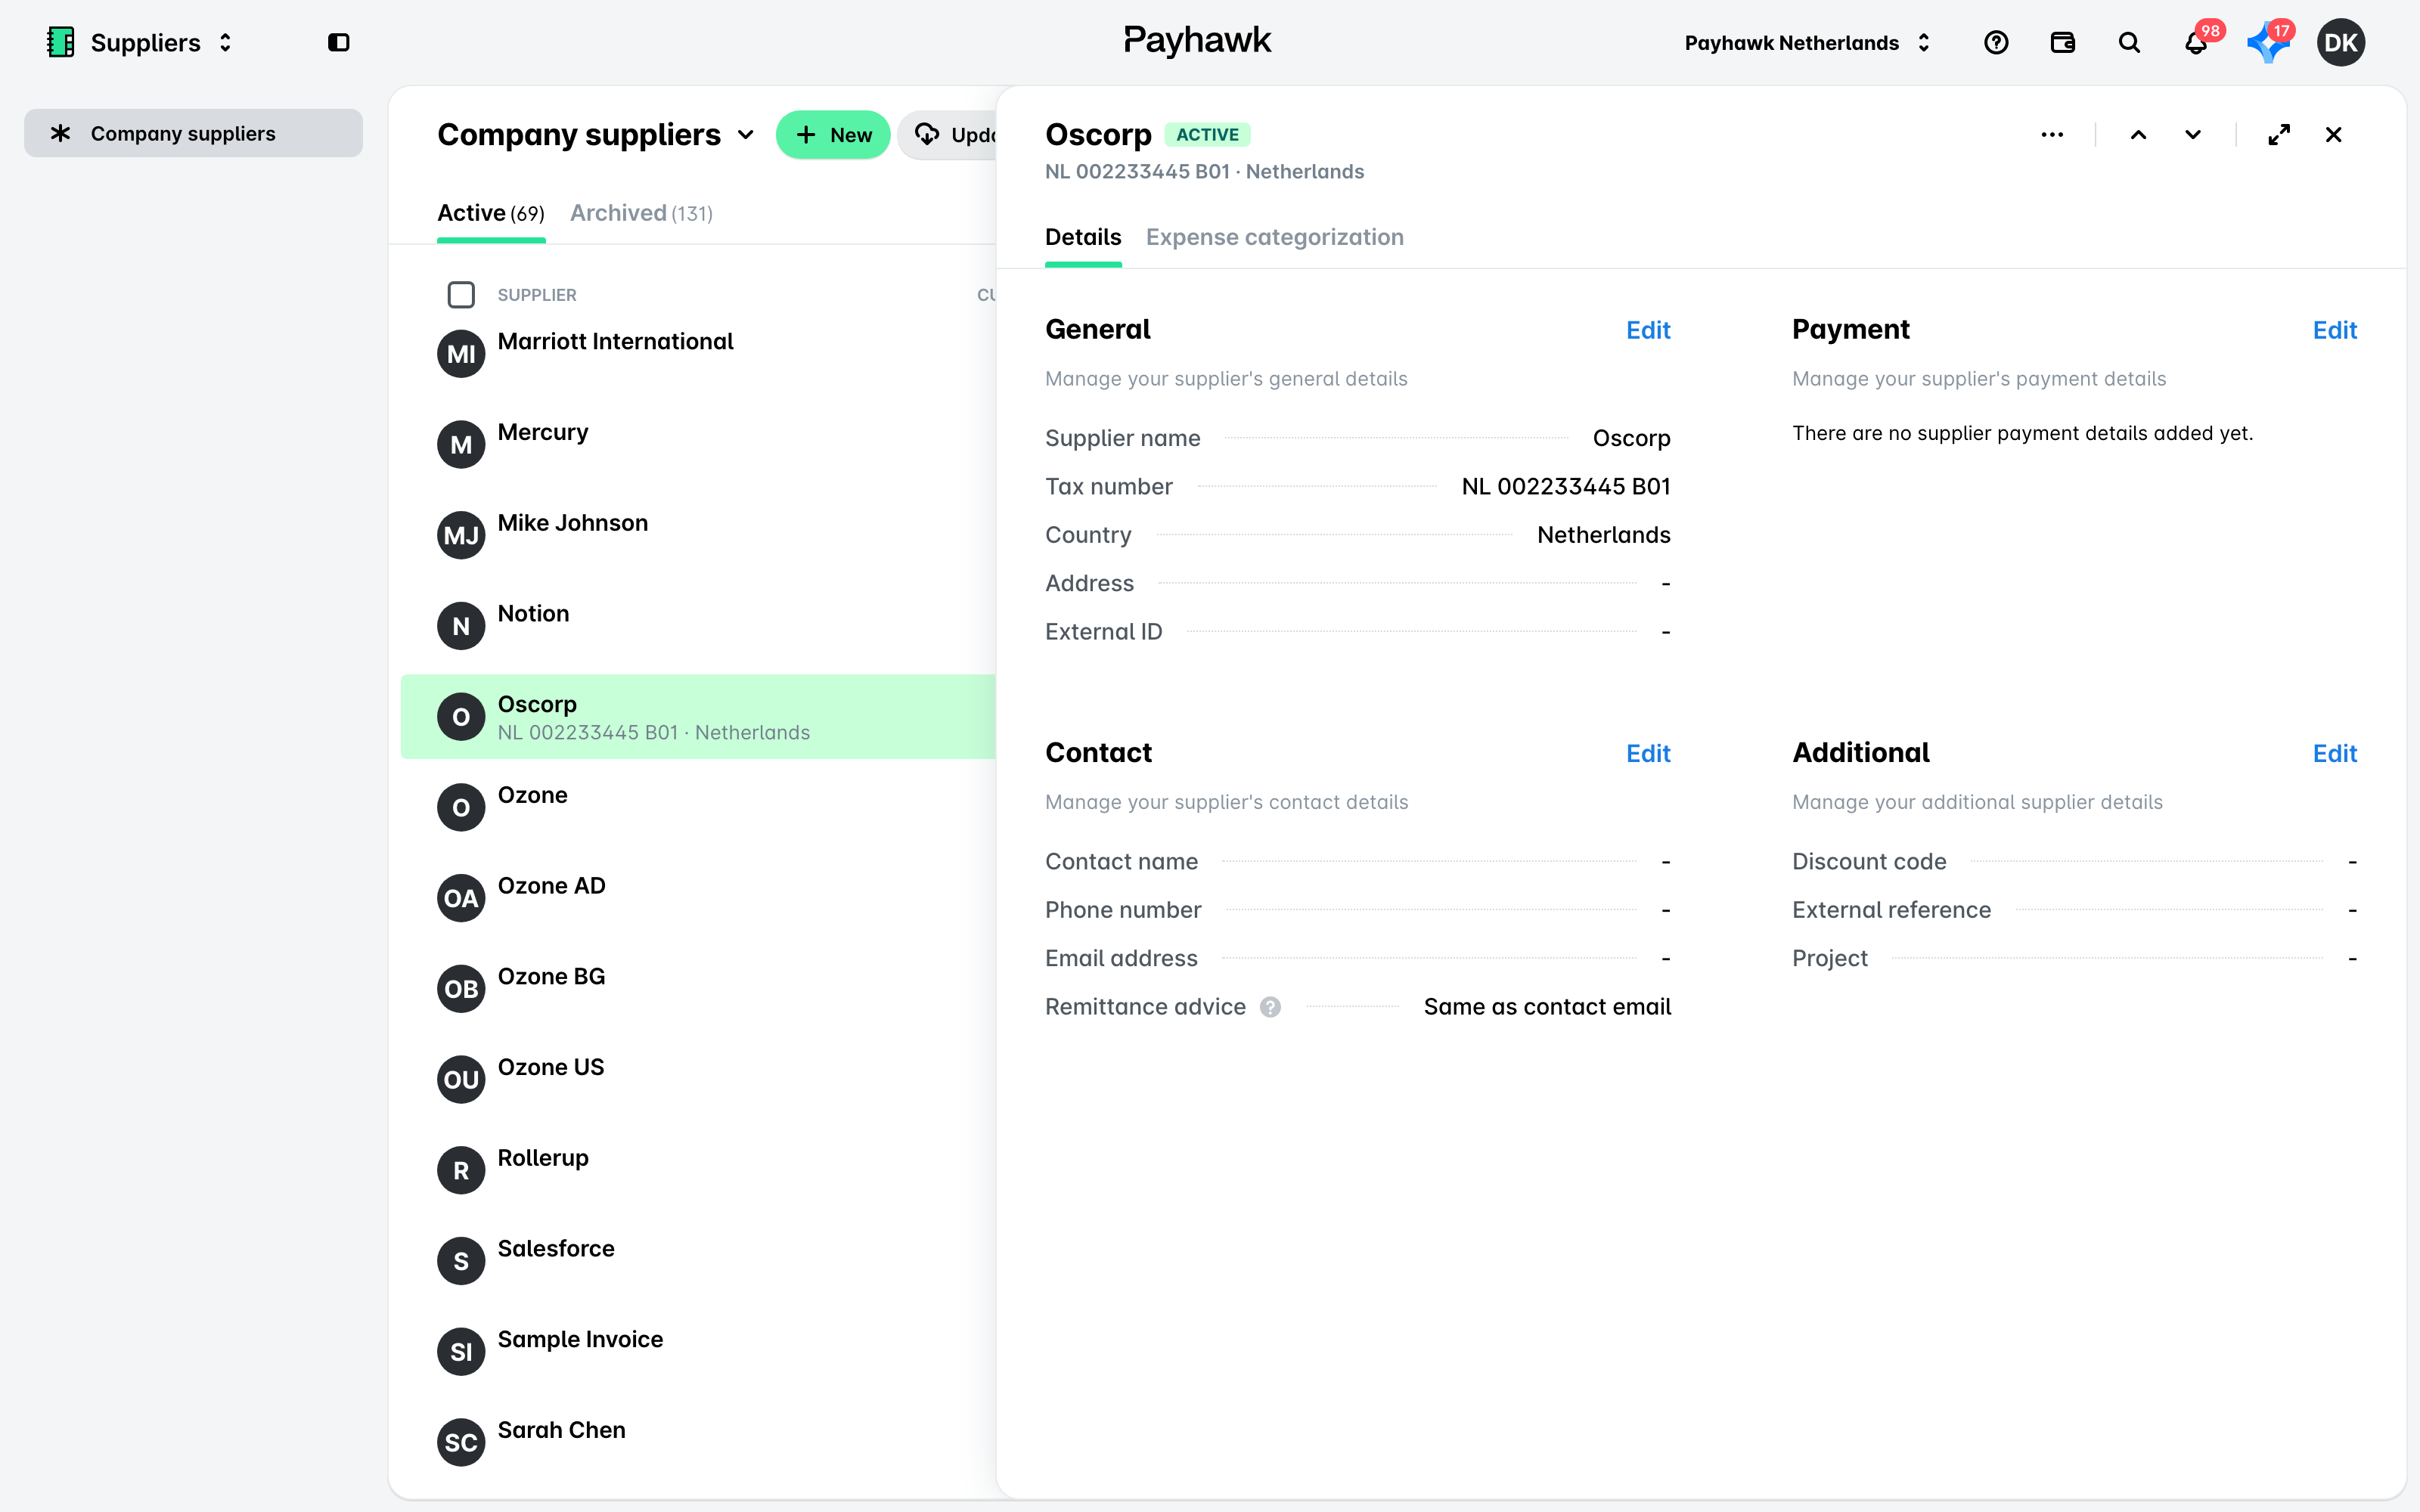This screenshot has height=1512, width=2420.
Task: Open the Mike Johnson supplier row
Action: [x=698, y=535]
